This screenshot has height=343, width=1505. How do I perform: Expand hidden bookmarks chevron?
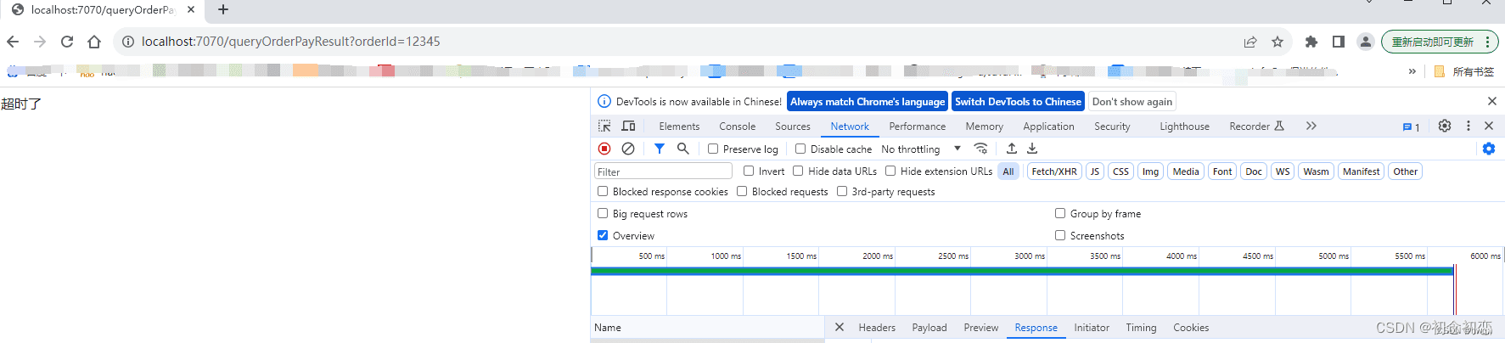pyautogui.click(x=1412, y=71)
